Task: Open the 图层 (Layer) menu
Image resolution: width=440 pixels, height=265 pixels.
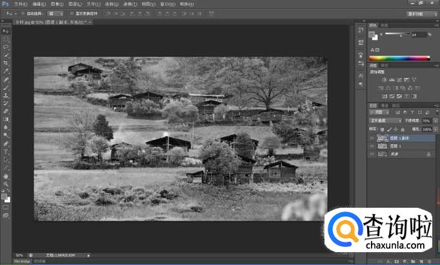Action: coord(75,5)
